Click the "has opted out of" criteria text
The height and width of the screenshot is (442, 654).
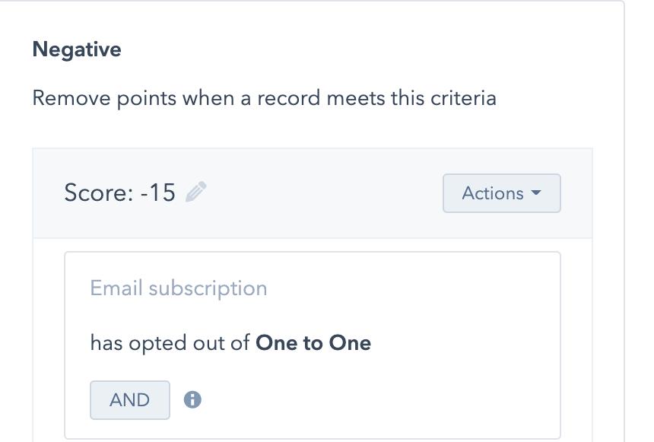click(170, 343)
